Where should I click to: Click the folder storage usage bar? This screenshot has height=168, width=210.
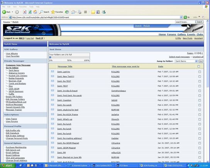[69, 57]
